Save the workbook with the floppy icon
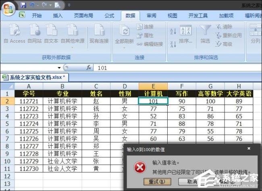262x191 pixels. pyautogui.click(x=23, y=5)
